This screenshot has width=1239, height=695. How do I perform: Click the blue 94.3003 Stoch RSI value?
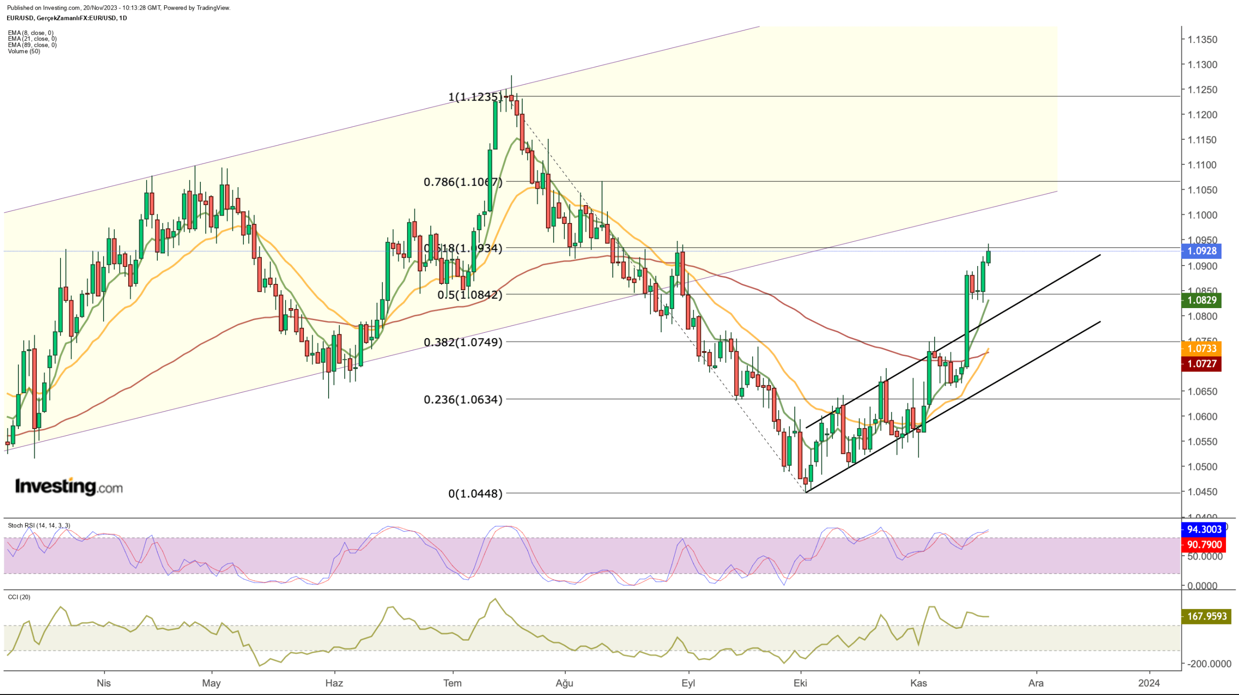point(1204,529)
